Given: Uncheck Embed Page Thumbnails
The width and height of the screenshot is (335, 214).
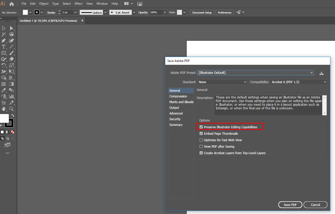Looking at the screenshot, I should point(201,134).
